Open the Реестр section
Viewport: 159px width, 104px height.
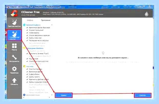click(14, 47)
